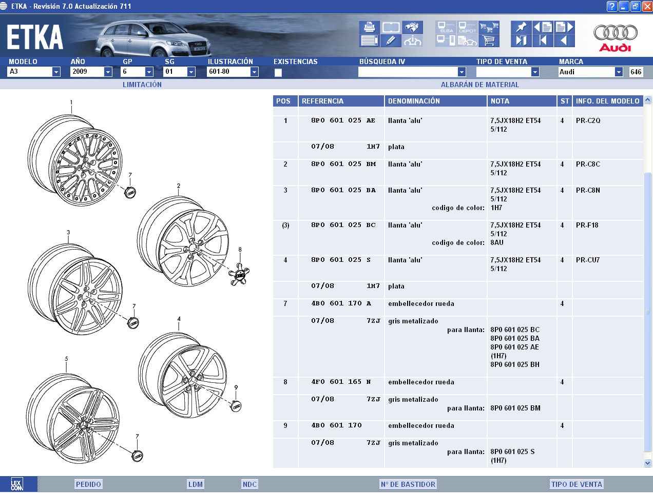Click the parts list scroll up arrow
This screenshot has width=653, height=493.
[x=647, y=100]
